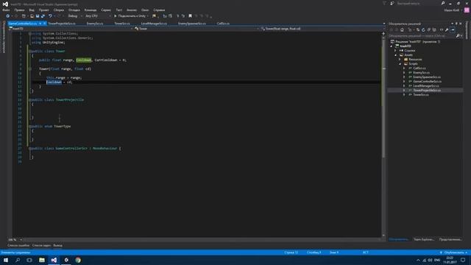Select EnemyScr.cs in Solution Explorer

pyautogui.click(x=421, y=73)
